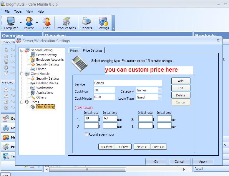Viewport: 229px width, 176px height.
Task: Click Initial rate field for row 1
Action: (x=91, y=118)
